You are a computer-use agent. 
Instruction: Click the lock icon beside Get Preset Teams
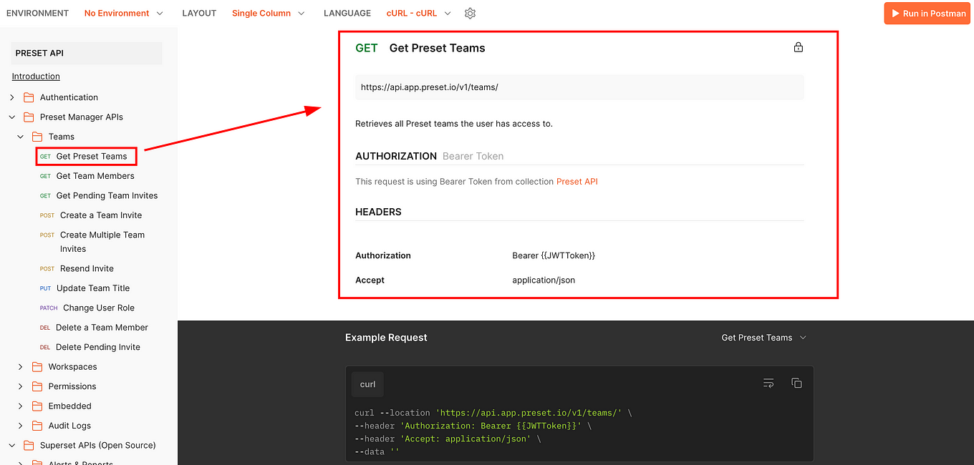(x=799, y=47)
